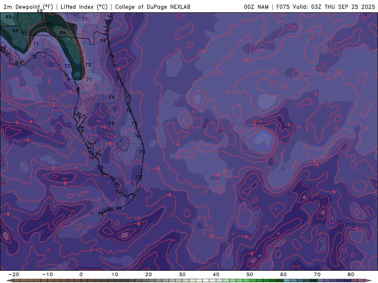Pick the '50' label on the color scale

pos(250,275)
